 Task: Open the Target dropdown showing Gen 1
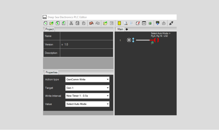pyautogui.click(x=87, y=88)
